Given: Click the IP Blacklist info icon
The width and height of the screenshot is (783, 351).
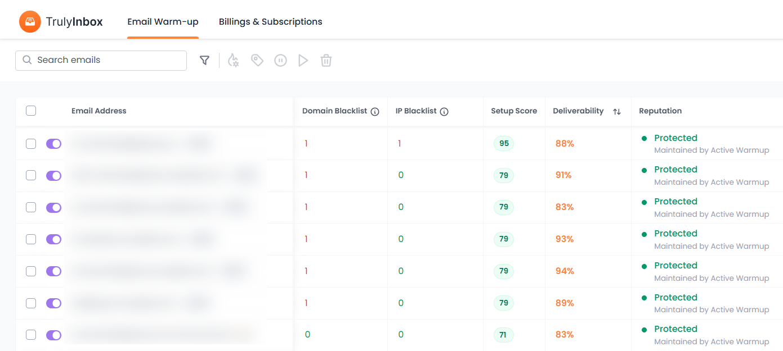Looking at the screenshot, I should click(x=444, y=111).
